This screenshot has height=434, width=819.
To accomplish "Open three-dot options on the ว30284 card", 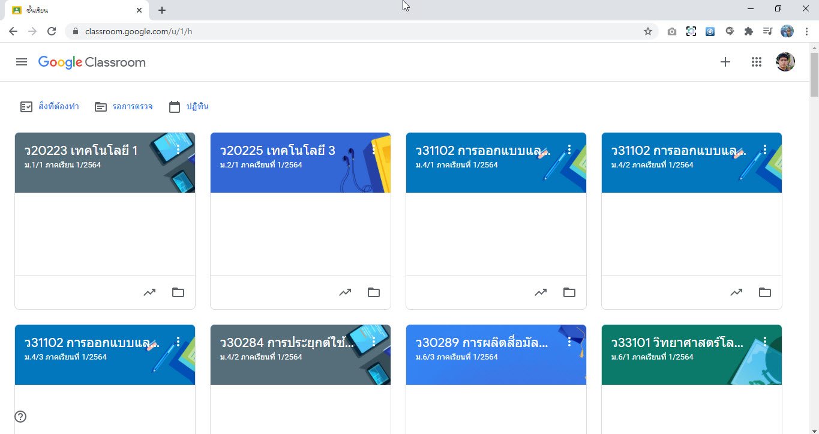I will [x=374, y=342].
